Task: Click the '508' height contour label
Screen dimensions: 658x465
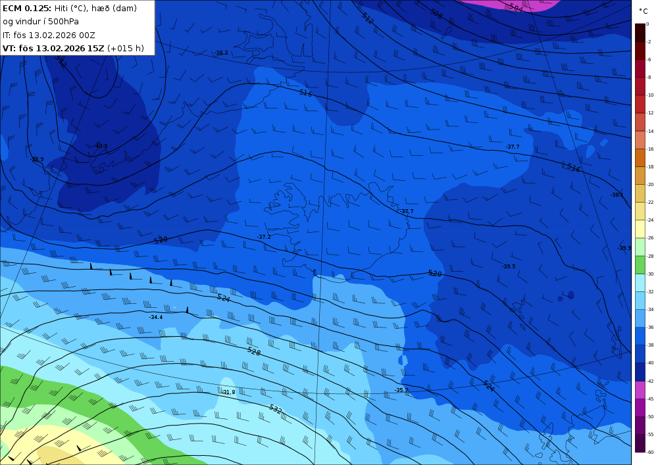Action: 436,14
